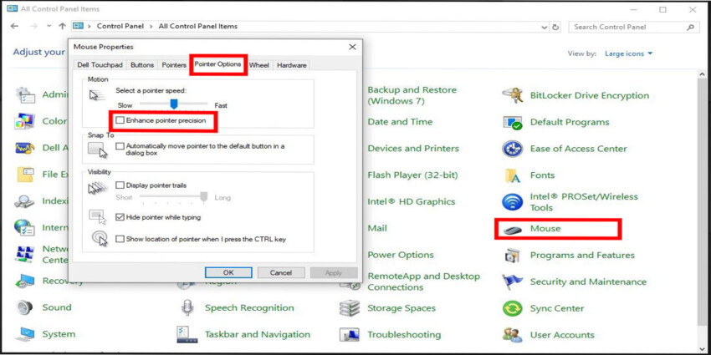This screenshot has height=355, width=711.
Task: Click the Ease of Access Center icon
Action: [x=513, y=149]
